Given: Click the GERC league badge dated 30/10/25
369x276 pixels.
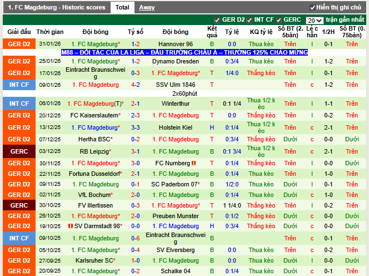Looking at the screenshot, I should click(x=19, y=205).
